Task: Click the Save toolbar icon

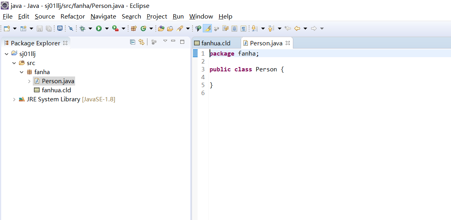Action: pos(40,28)
